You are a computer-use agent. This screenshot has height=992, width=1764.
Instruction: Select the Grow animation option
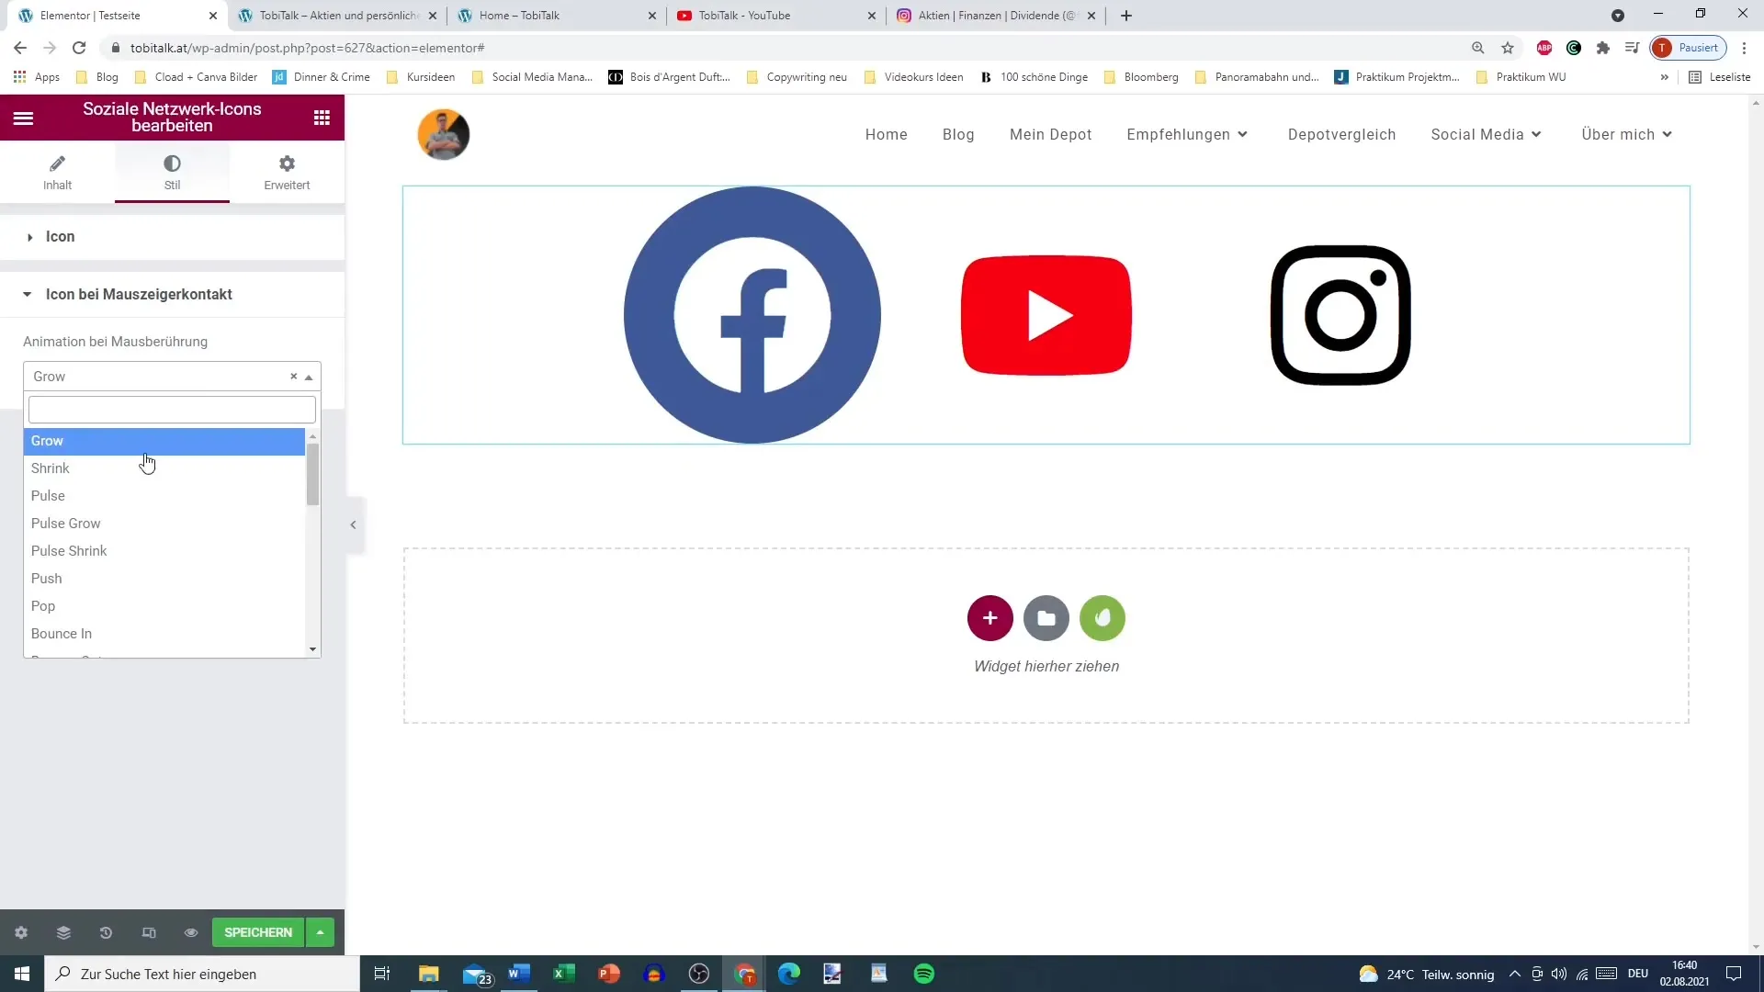pos(164,441)
